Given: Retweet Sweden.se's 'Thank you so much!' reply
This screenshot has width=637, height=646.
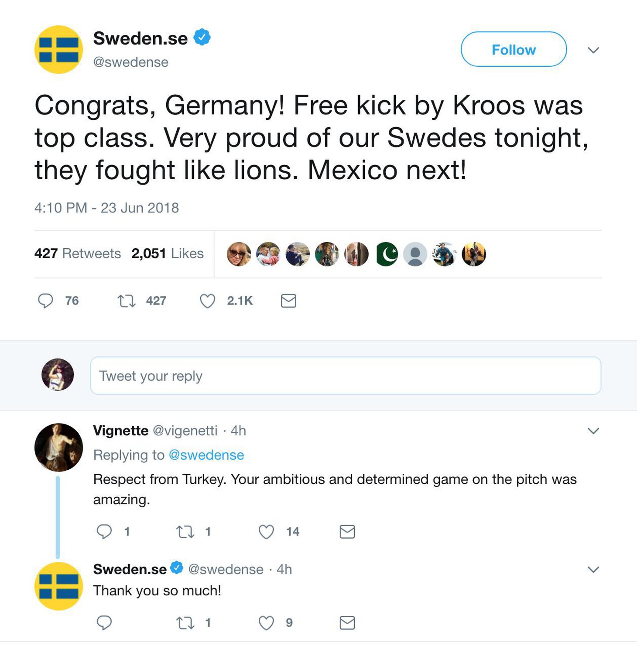Looking at the screenshot, I should [185, 623].
